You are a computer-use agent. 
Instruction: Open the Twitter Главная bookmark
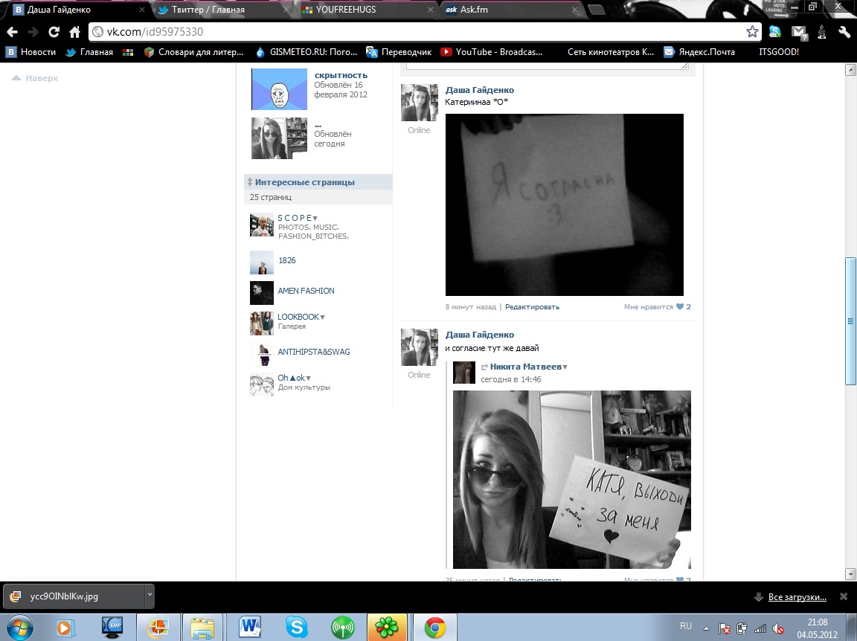coord(89,52)
